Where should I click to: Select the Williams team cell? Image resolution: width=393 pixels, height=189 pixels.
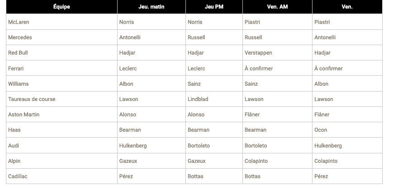coord(19,84)
